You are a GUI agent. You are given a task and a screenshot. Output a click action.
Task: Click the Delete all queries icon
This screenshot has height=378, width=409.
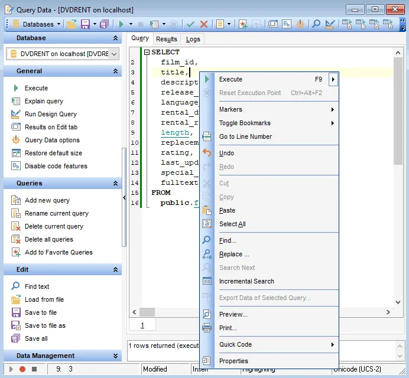(x=16, y=239)
